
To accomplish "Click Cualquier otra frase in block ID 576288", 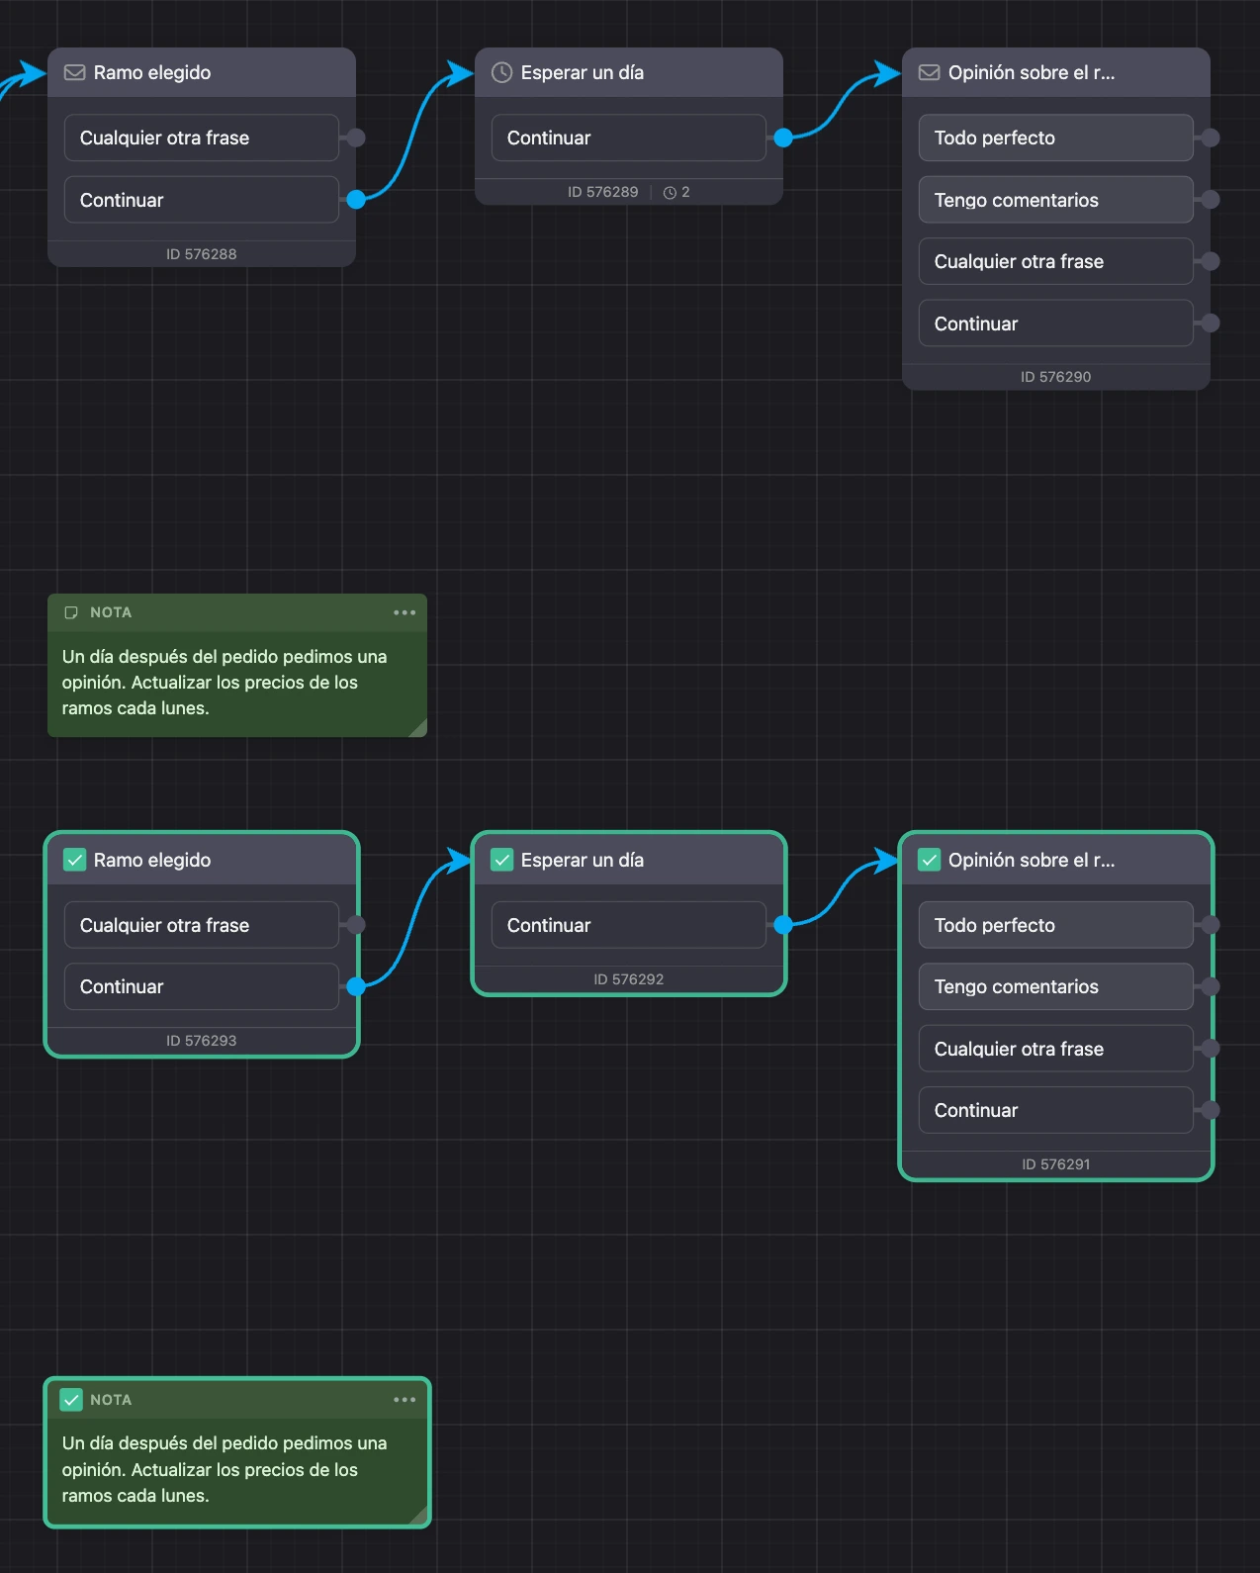I will [201, 138].
